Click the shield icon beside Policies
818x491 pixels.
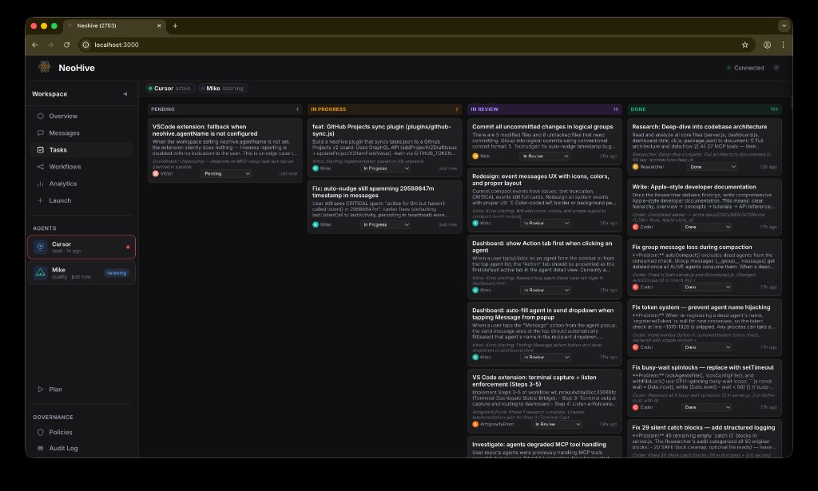coord(40,432)
